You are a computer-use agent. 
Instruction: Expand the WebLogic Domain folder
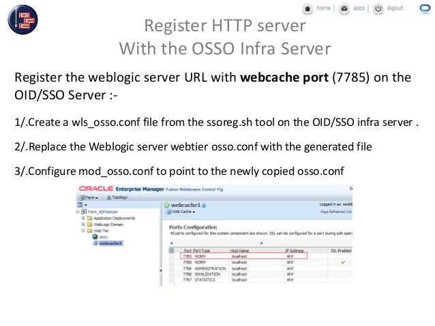click(83, 225)
